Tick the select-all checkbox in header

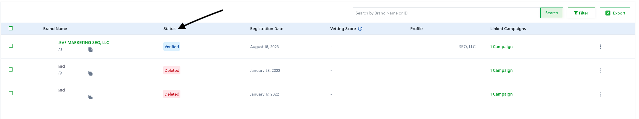11,28
